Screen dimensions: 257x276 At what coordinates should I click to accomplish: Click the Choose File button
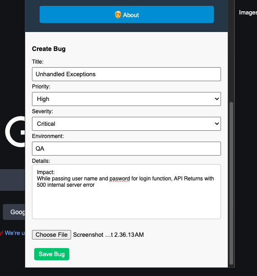51,235
